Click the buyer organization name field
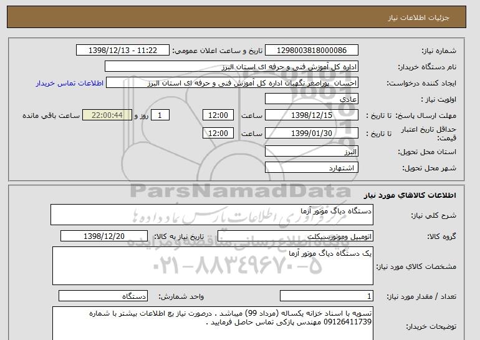Screen dimensions: 480x340 [231, 67]
